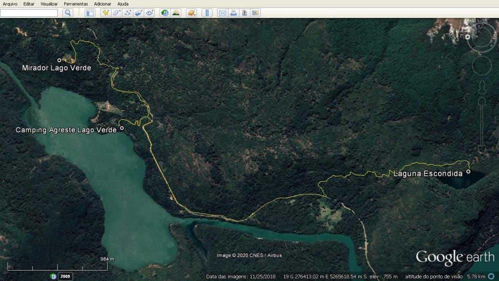Expand the Visualizar menu

tap(49, 3)
